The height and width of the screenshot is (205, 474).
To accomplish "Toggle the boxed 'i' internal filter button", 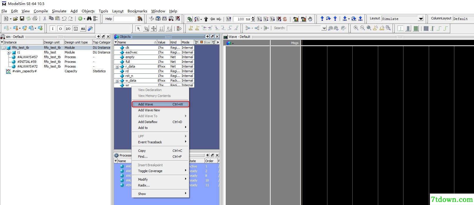I will [x=76, y=28].
